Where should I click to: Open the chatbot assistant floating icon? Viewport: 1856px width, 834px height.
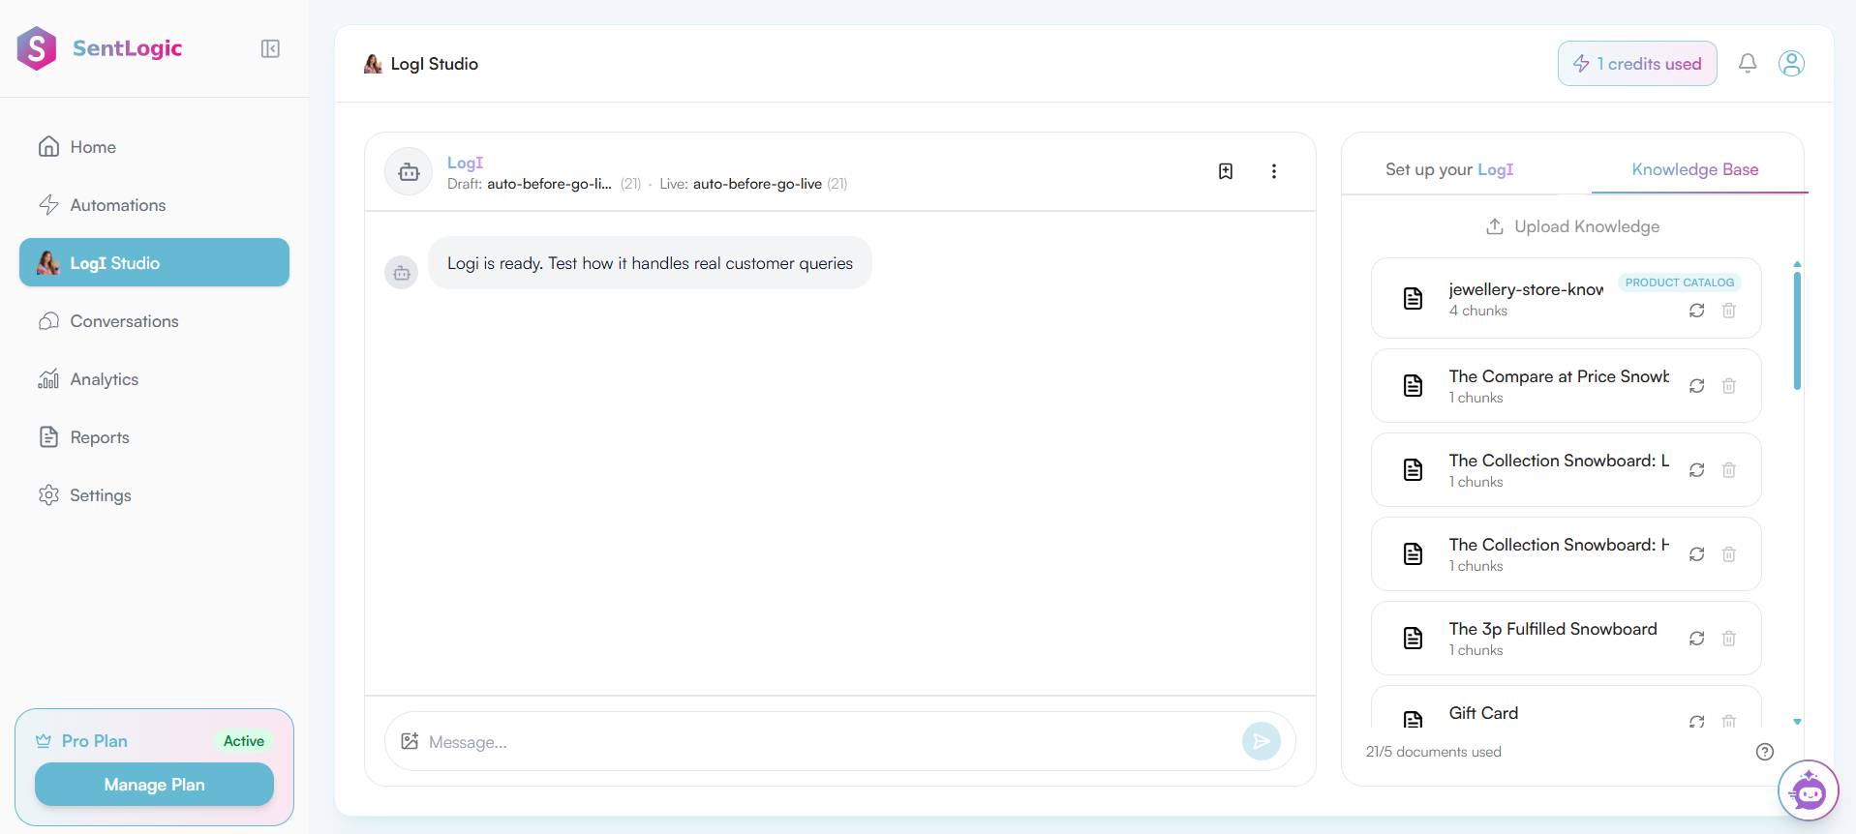coord(1808,790)
